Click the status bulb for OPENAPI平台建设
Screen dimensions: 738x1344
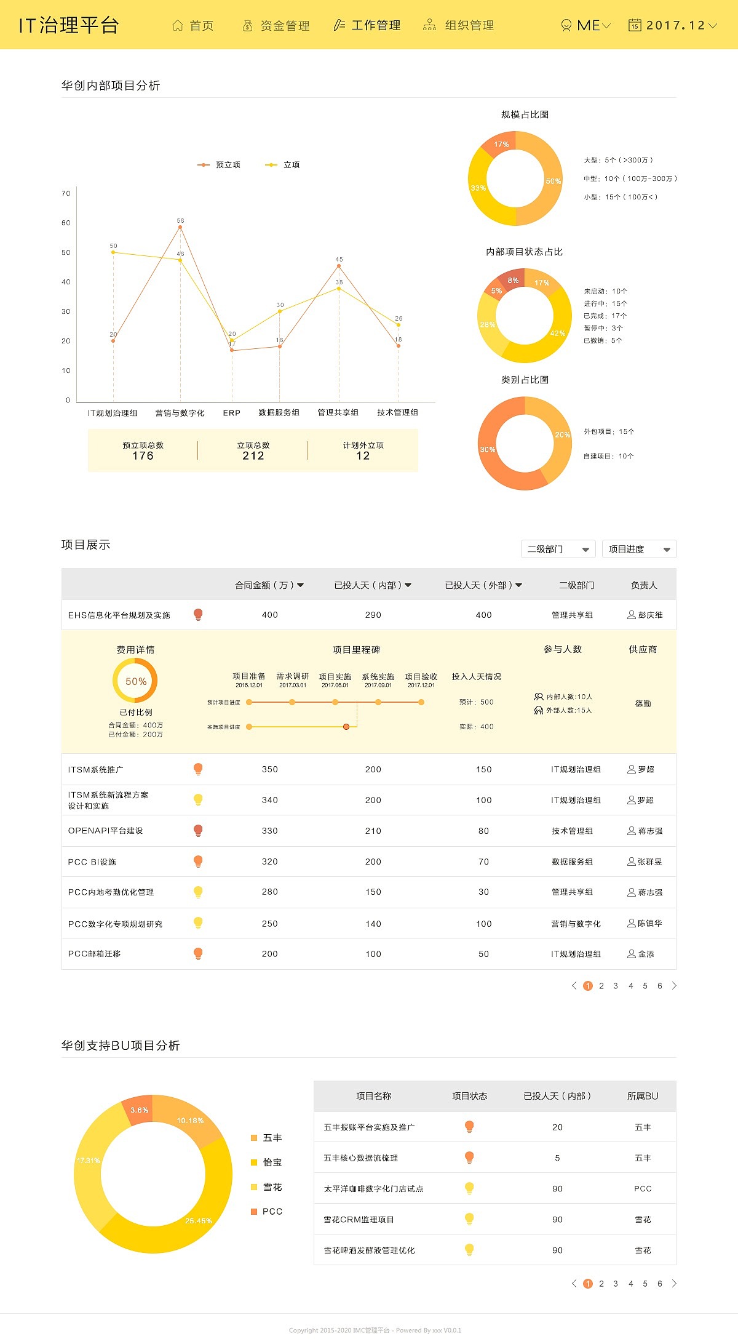(198, 831)
